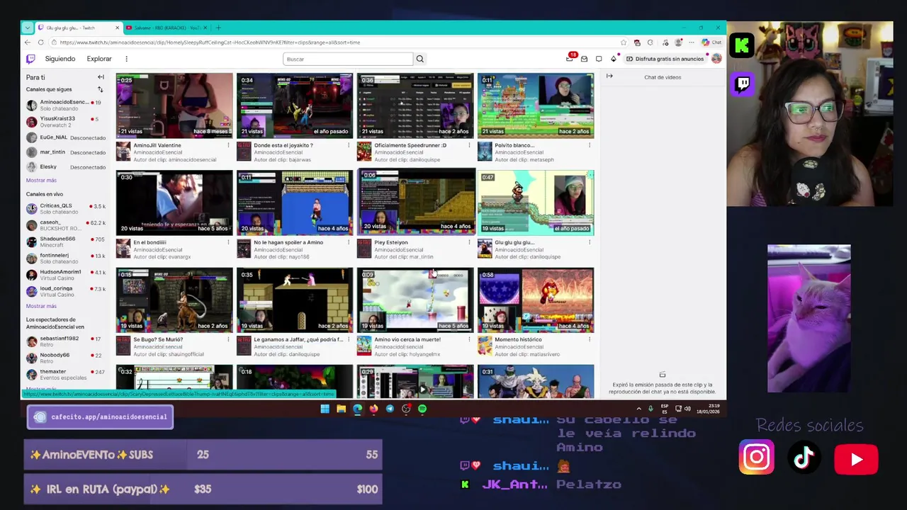Open the Windows Start menu
This screenshot has width=907, height=510.
tap(325, 409)
